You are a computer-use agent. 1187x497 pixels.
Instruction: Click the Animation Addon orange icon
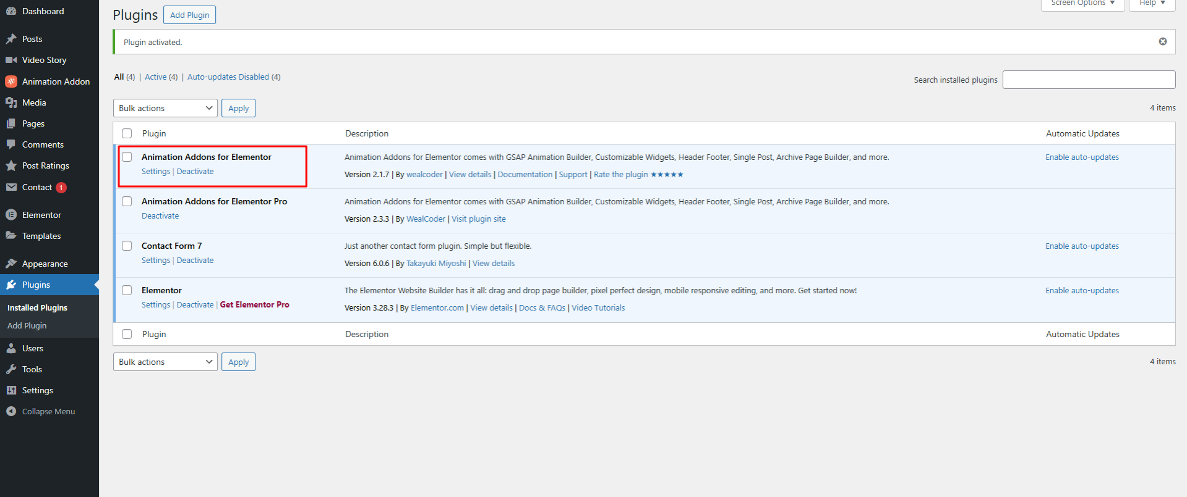click(x=11, y=81)
